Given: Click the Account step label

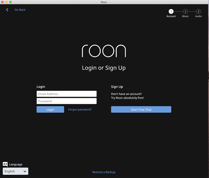Looking at the screenshot, I should point(171,16).
